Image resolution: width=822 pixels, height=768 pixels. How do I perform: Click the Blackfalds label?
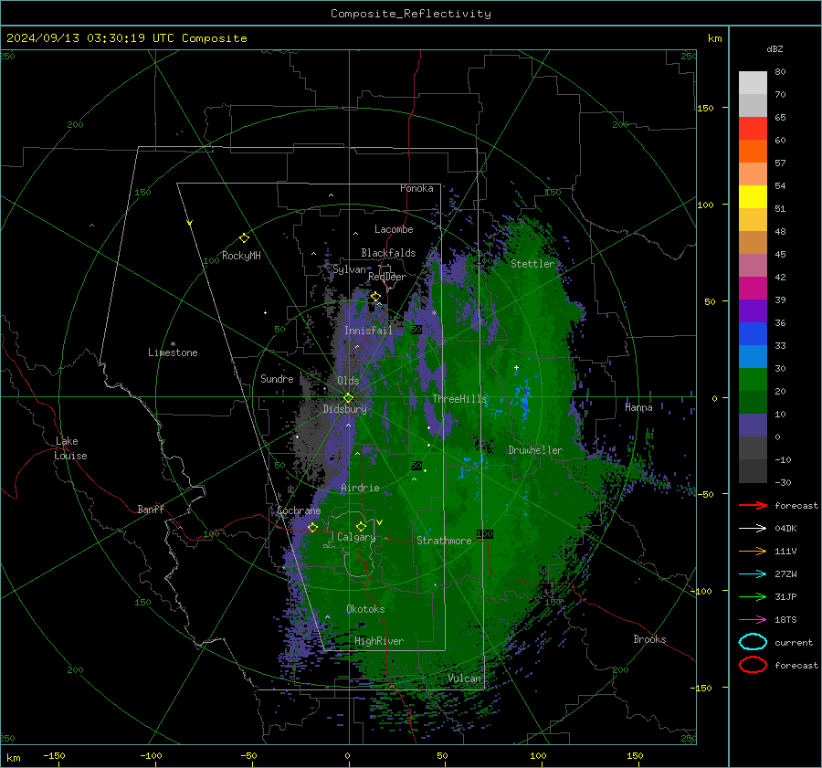click(388, 253)
